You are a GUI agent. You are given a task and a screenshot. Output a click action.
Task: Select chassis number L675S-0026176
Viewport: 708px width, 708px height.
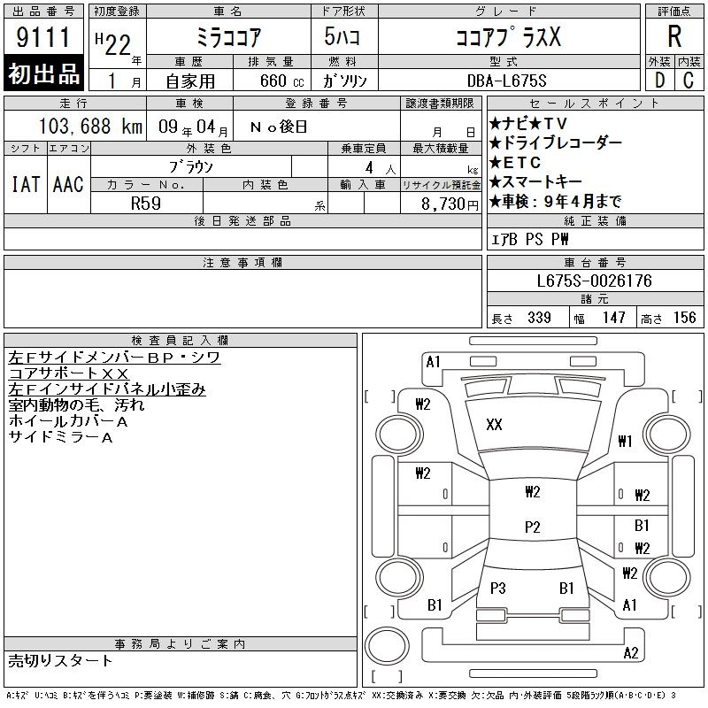594,281
